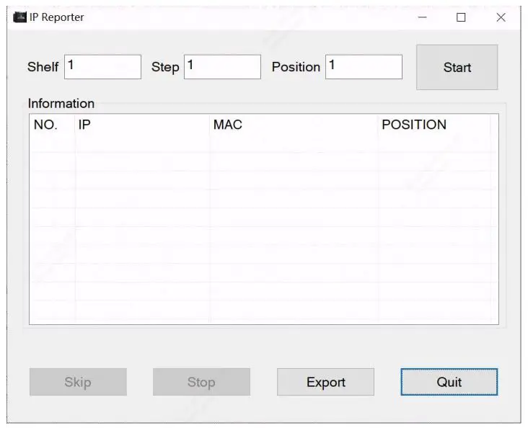This screenshot has height=428, width=528.
Task: Click the IP Reporter window title text
Action: tap(57, 17)
